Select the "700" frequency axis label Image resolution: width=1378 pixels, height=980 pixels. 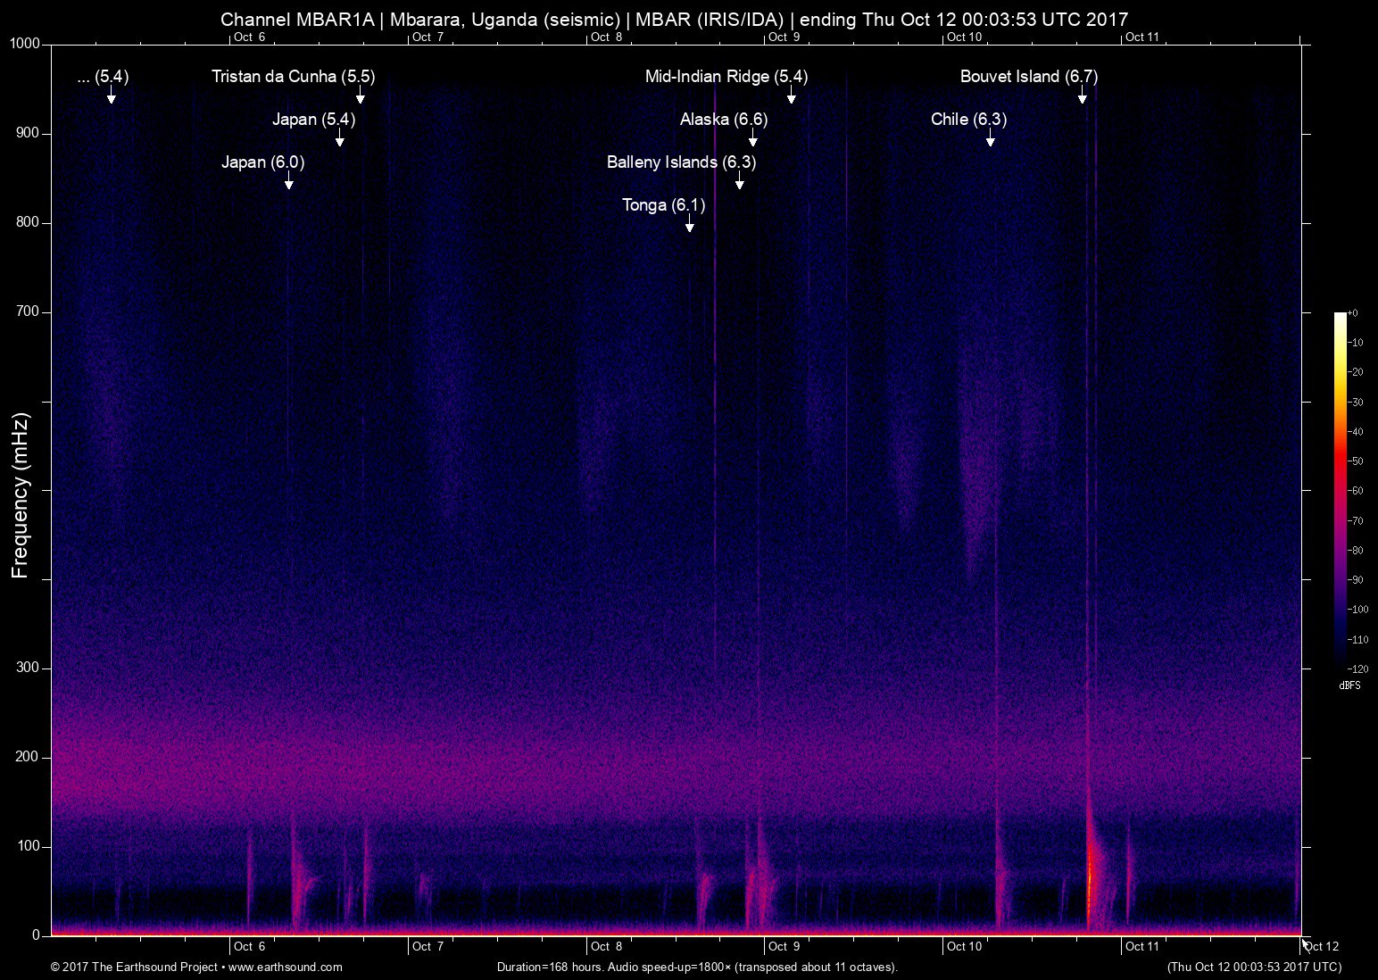click(29, 312)
